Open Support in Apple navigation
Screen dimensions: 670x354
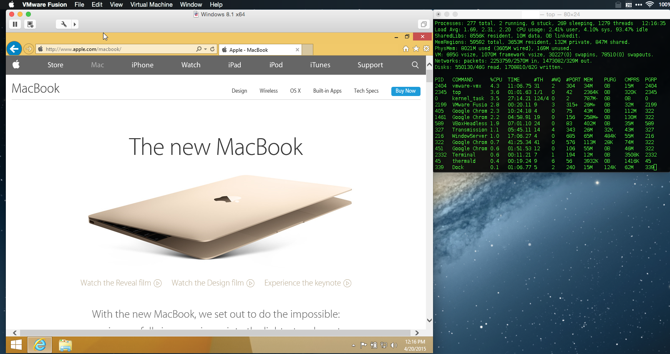click(x=370, y=65)
